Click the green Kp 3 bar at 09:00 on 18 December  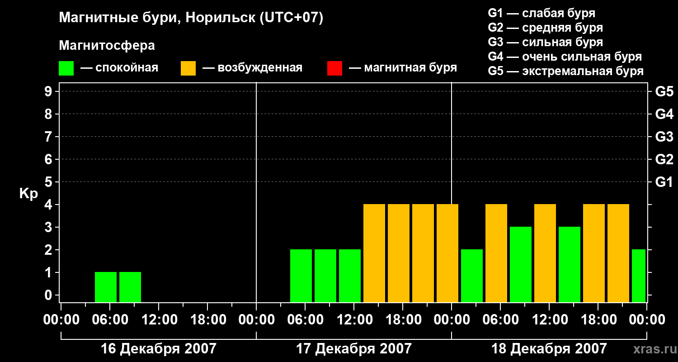[521, 265]
